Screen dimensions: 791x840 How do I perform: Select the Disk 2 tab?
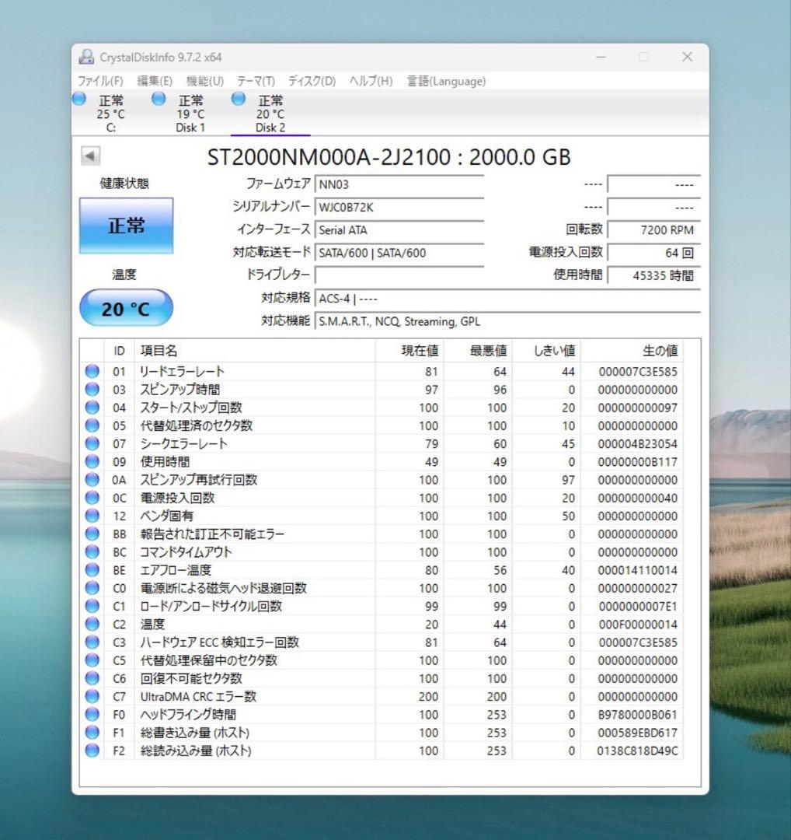[x=270, y=114]
